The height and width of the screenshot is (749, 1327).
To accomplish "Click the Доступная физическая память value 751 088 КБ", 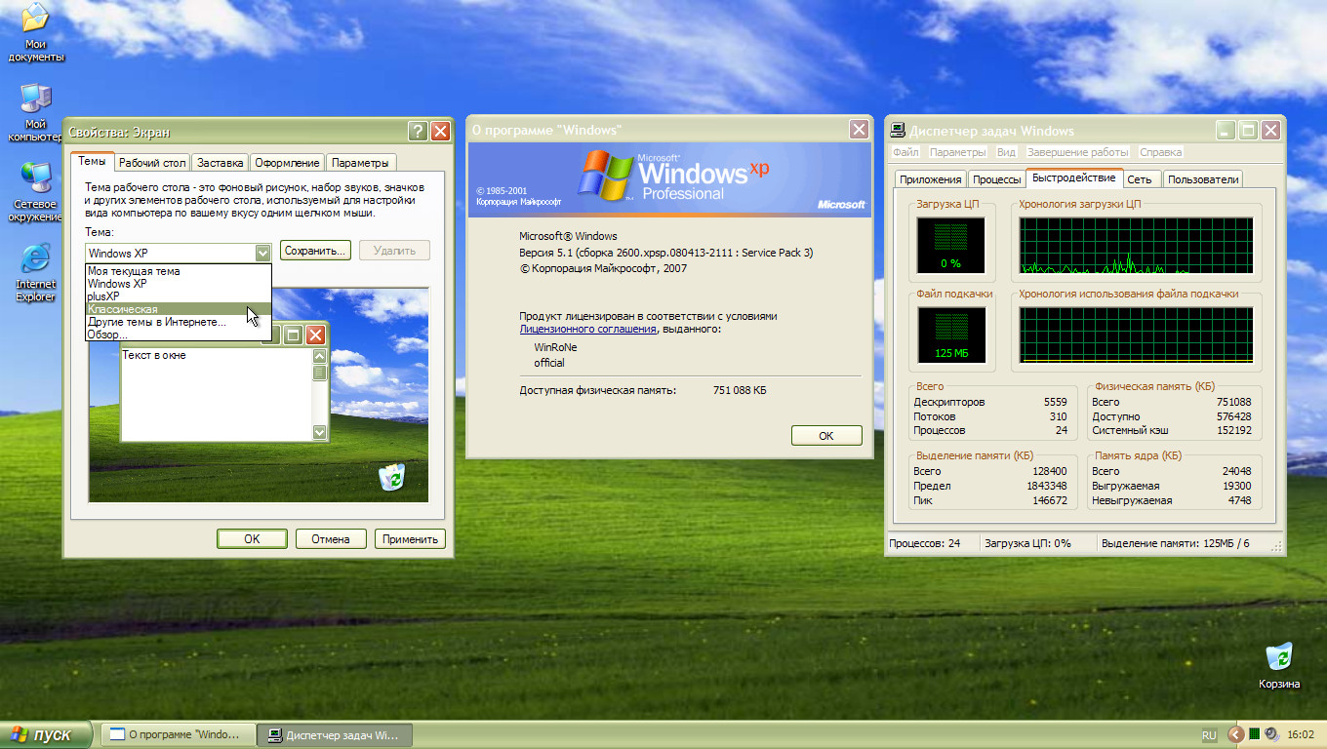I will (740, 390).
